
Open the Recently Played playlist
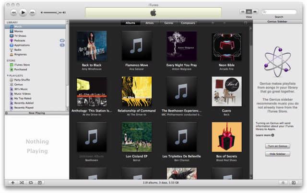coord(35,108)
